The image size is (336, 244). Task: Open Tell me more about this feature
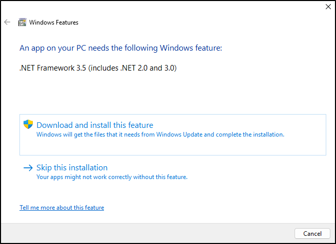[61, 207]
